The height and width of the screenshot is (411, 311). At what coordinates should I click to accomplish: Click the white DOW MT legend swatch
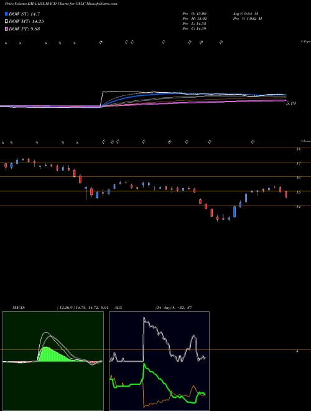[6, 22]
